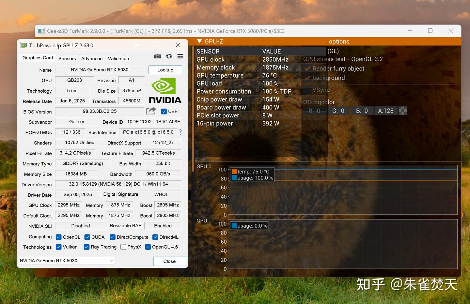This screenshot has width=470, height=304.
Task: Click the Bus Interface question mark
Action: click(x=180, y=132)
